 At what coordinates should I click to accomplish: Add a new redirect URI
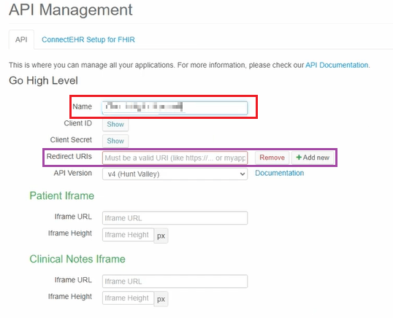(313, 158)
